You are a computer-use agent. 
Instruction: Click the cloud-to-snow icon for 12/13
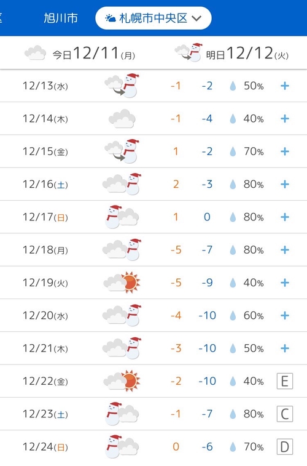[122, 86]
